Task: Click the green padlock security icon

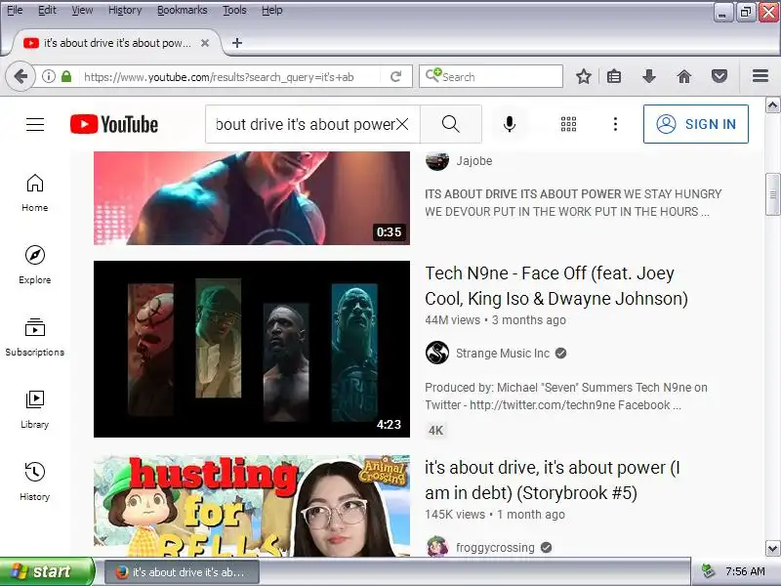Action: pos(66,77)
